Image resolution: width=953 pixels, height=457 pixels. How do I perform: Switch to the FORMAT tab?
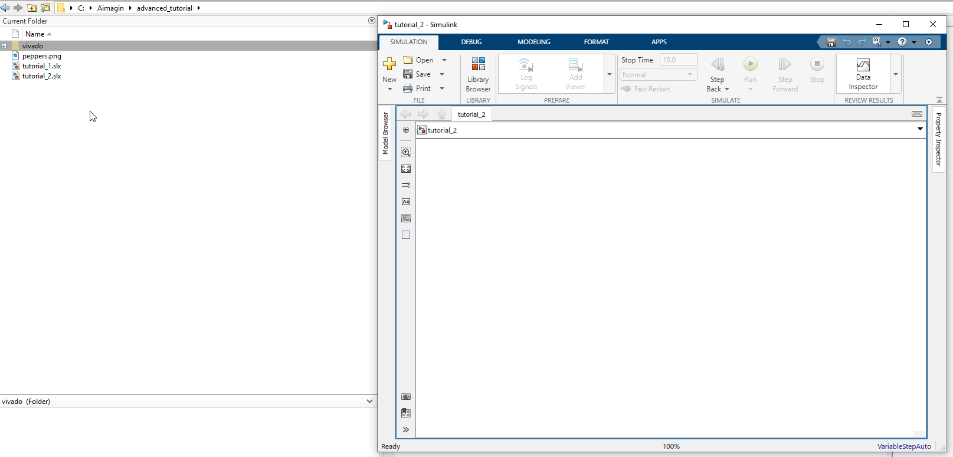597,42
